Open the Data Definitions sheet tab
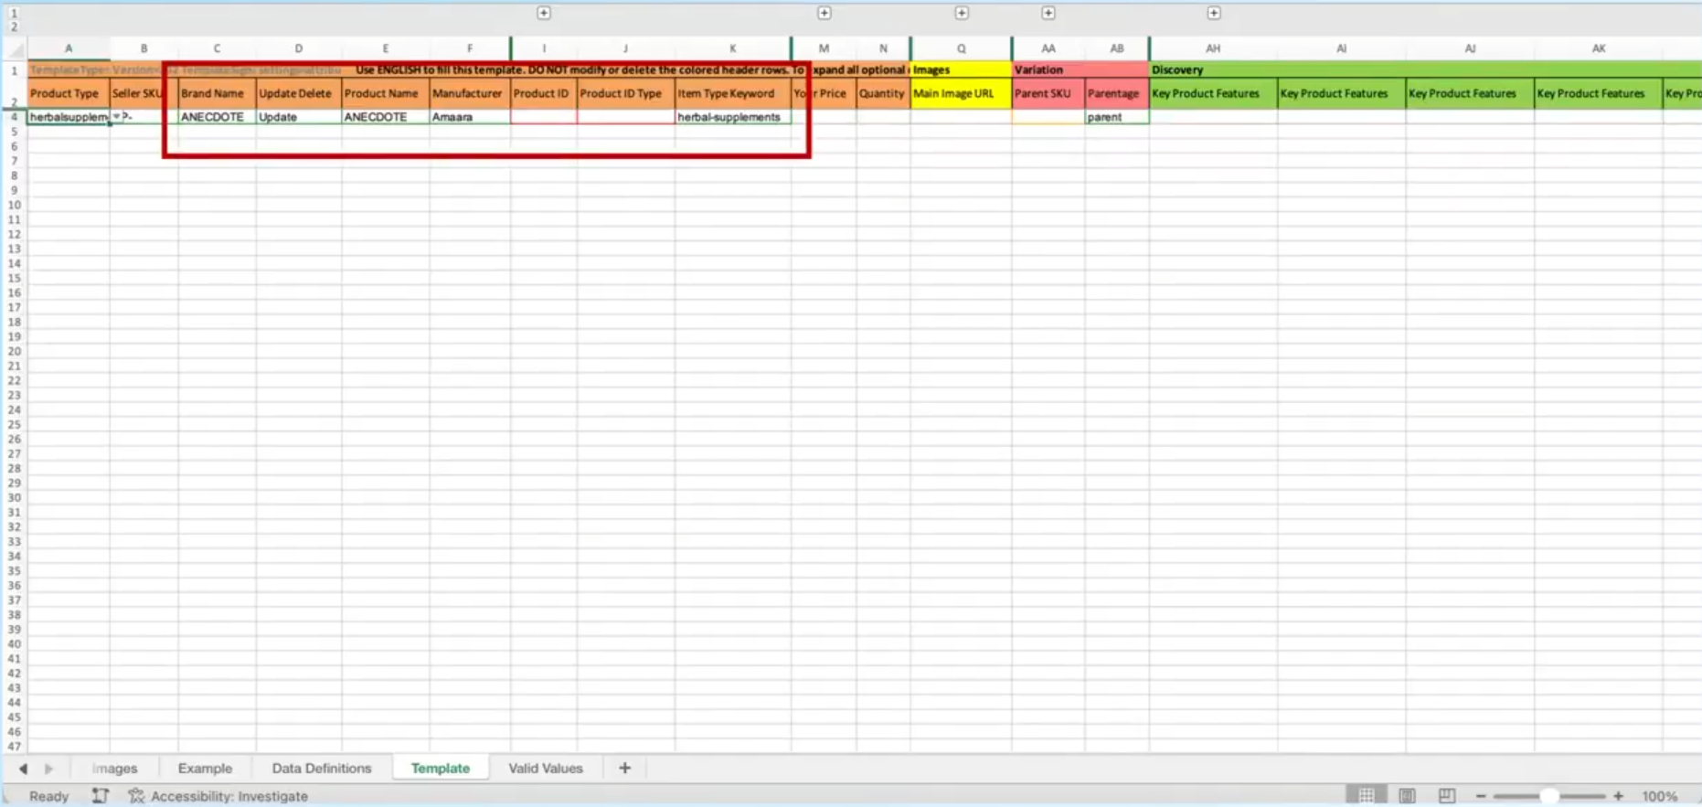 coord(322,769)
